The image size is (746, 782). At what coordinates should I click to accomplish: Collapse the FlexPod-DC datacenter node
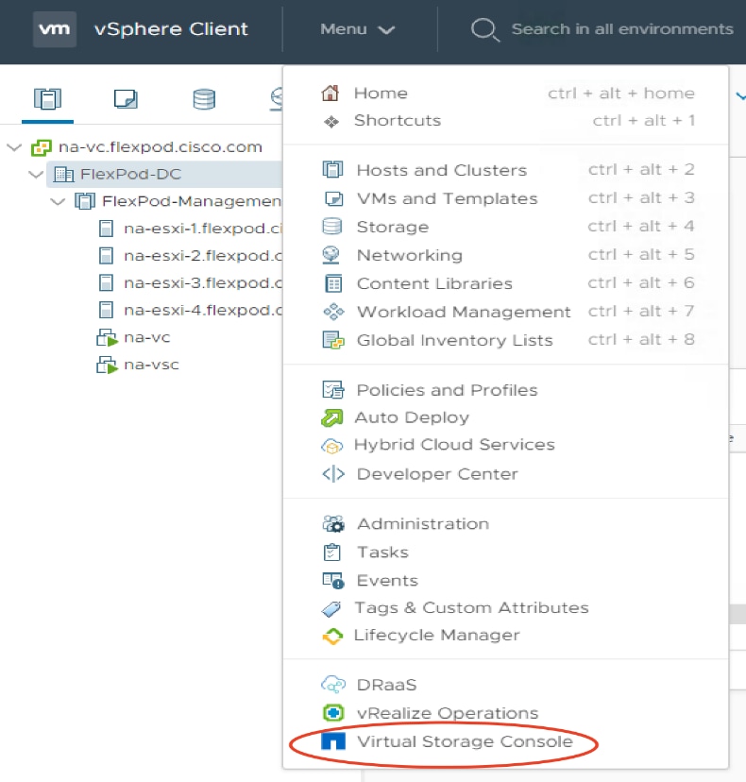(x=36, y=175)
